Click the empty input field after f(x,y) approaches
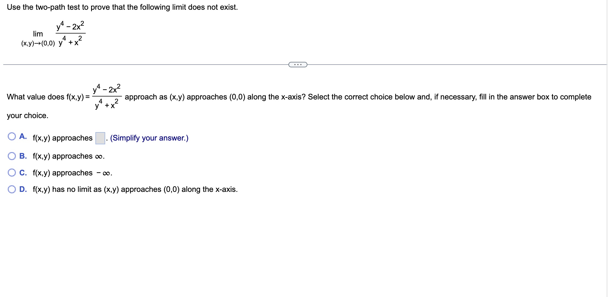608x297 pixels. point(100,138)
